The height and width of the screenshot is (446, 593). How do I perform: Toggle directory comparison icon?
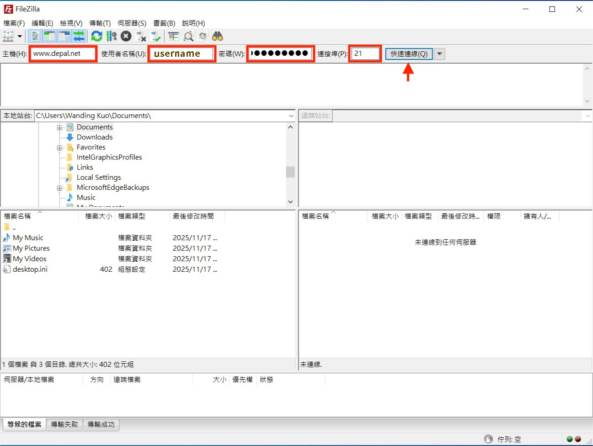[x=188, y=37]
